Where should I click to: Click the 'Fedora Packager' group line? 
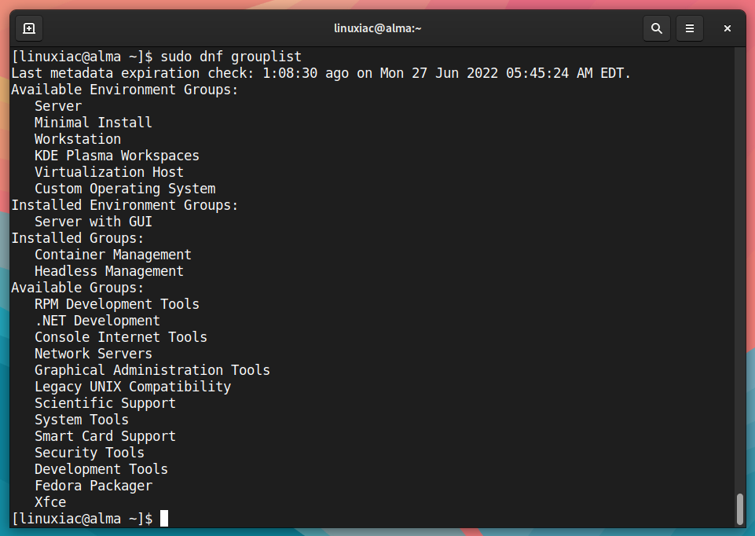click(x=93, y=486)
